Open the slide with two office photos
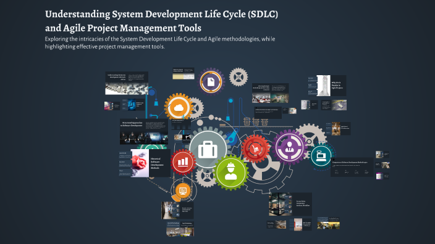This screenshot has width=435, height=244. point(270,93)
